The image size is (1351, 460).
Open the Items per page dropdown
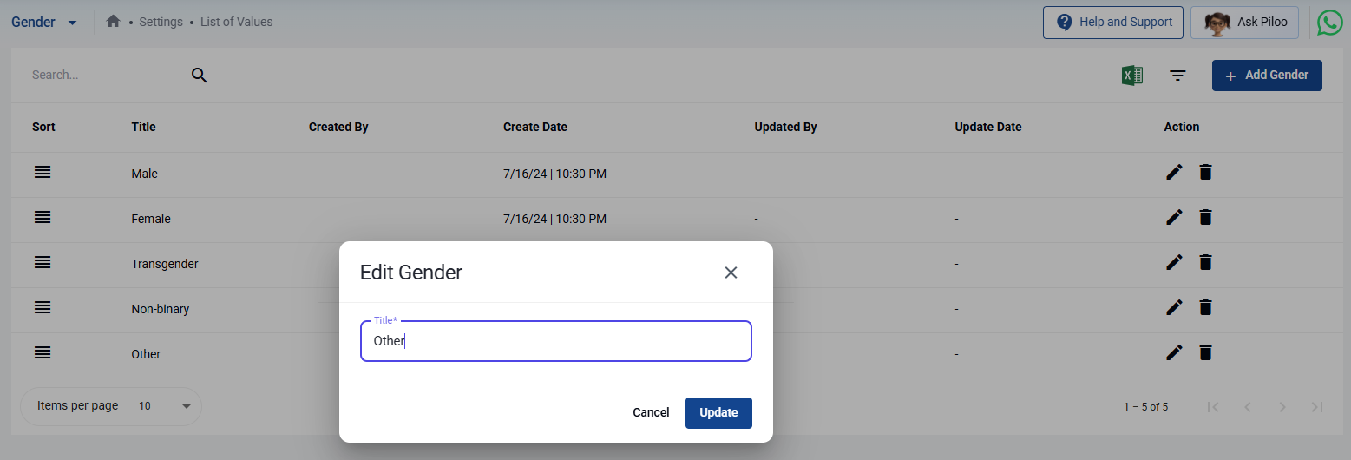tap(186, 406)
